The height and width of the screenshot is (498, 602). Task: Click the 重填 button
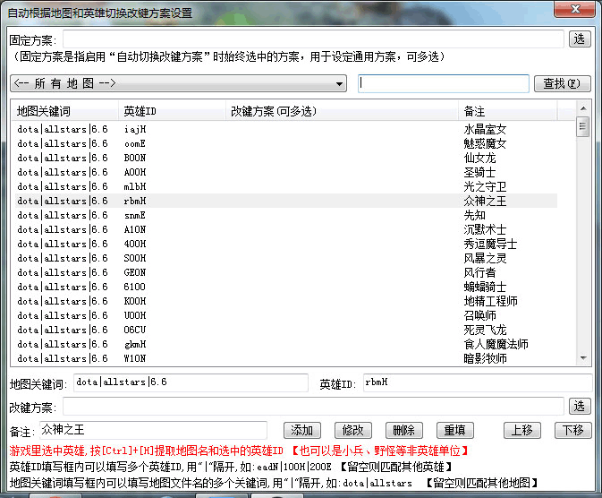click(x=455, y=430)
